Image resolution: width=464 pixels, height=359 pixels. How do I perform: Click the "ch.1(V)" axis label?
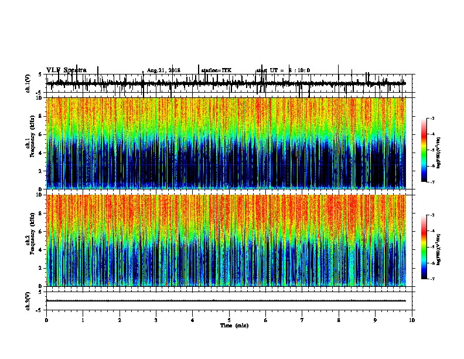28,83
